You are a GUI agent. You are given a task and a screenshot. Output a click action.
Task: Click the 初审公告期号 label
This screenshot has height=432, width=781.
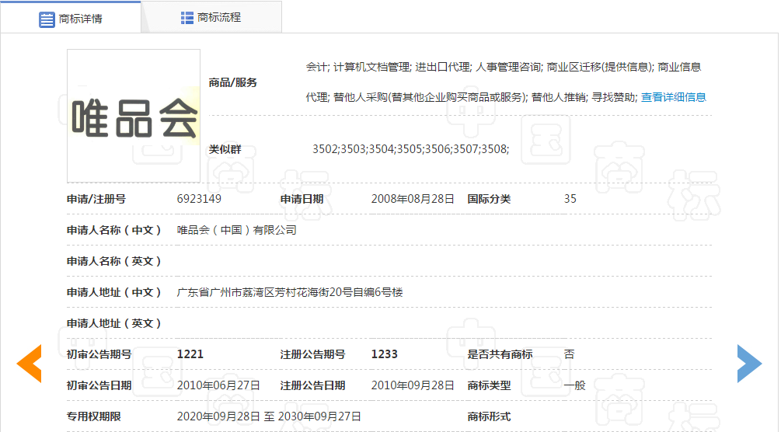click(99, 354)
